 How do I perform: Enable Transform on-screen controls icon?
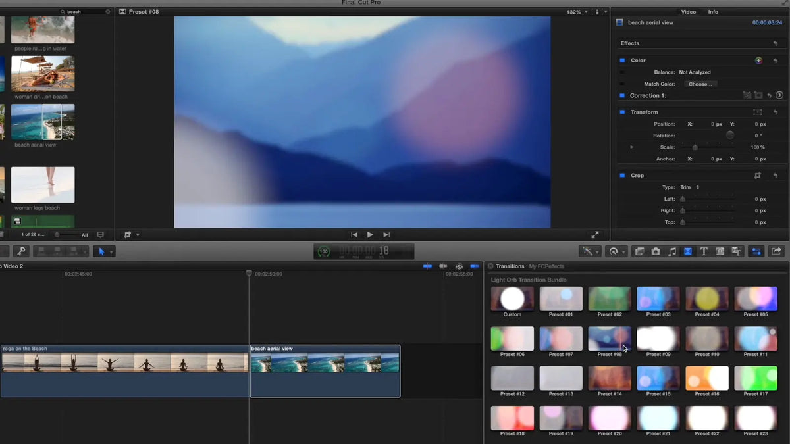[x=758, y=112]
